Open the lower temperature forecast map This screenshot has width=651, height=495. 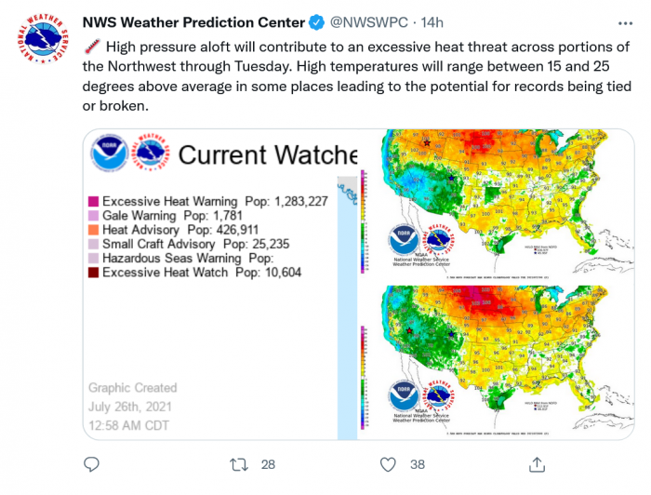click(496, 362)
